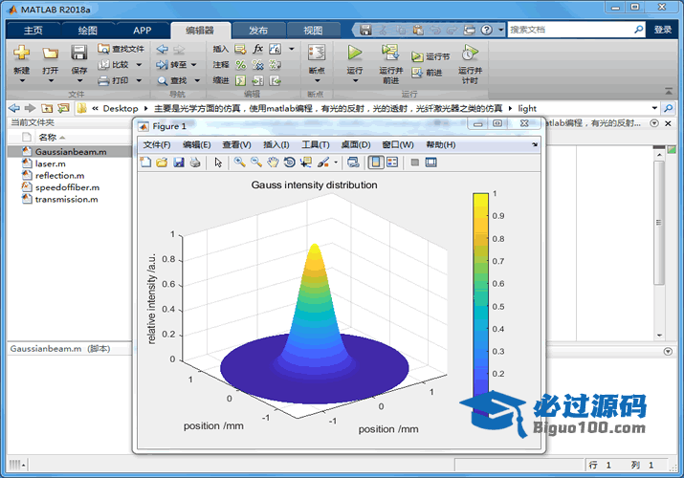Image resolution: width=684 pixels, height=478 pixels.
Task: Click the Run and Advance (运行并前进) button
Action: [x=390, y=59]
